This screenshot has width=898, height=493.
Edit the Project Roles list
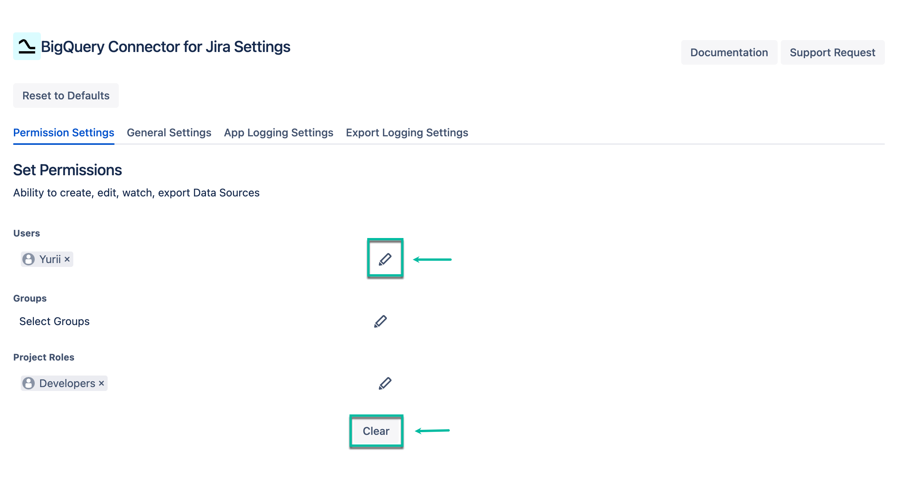pyautogui.click(x=385, y=383)
